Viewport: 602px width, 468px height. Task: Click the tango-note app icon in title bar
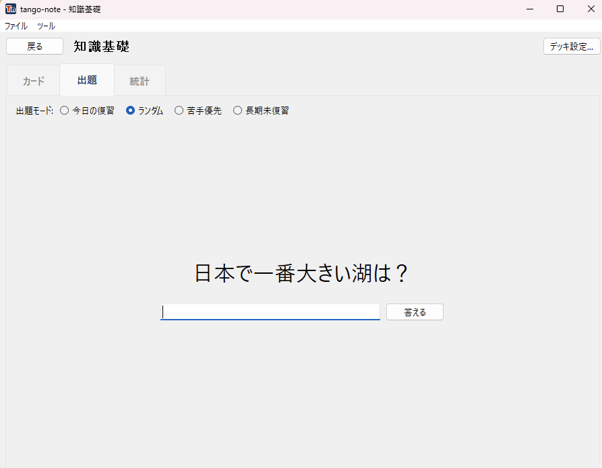pyautogui.click(x=11, y=9)
